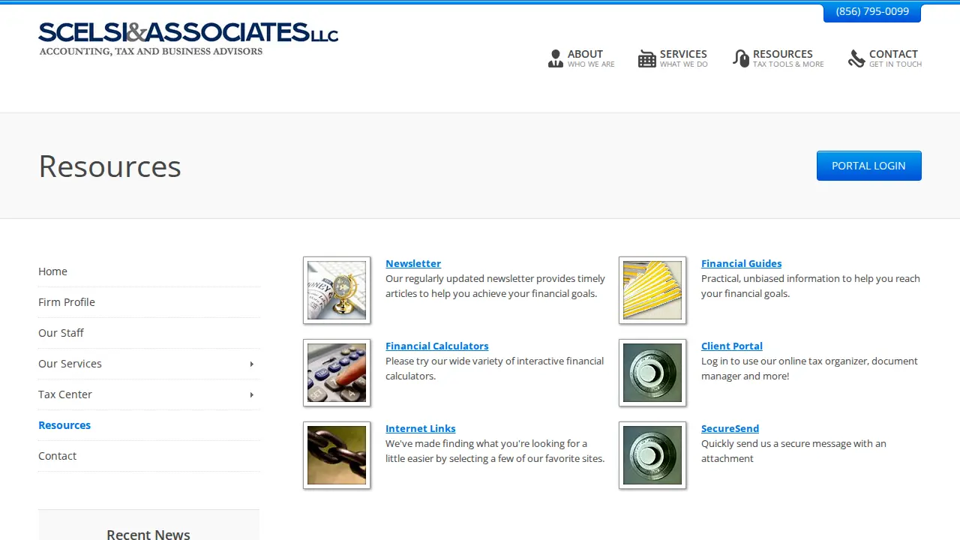The width and height of the screenshot is (960, 540).
Task: Open the Client Portal safe thumbnail
Action: 652,373
